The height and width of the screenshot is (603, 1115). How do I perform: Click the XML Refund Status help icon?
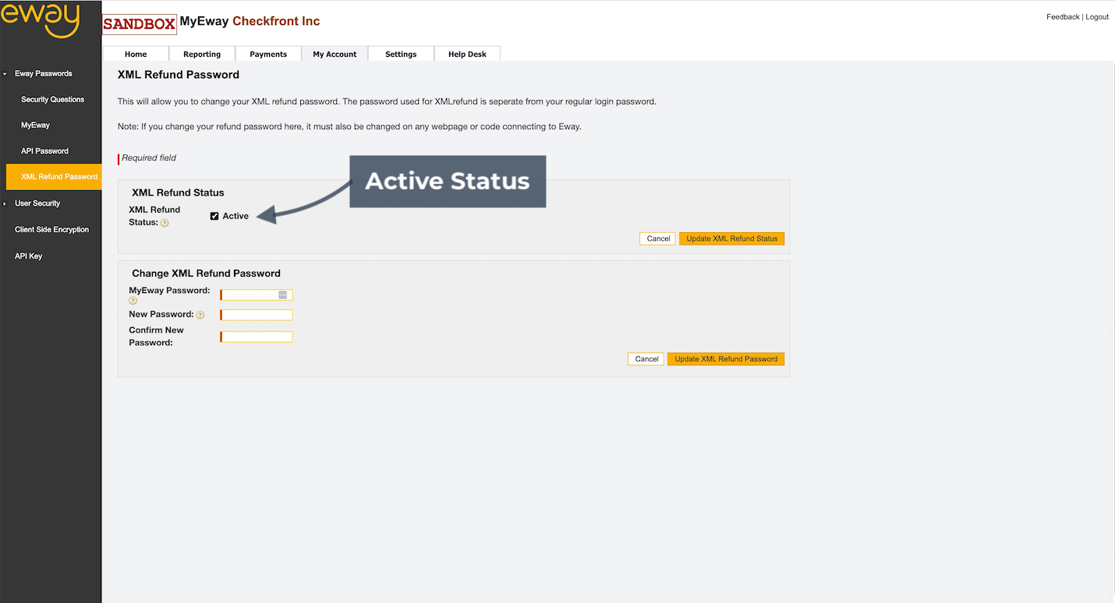coord(165,223)
